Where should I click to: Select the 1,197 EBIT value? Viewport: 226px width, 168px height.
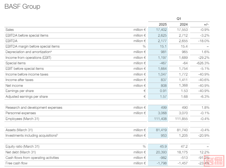tap(162, 58)
